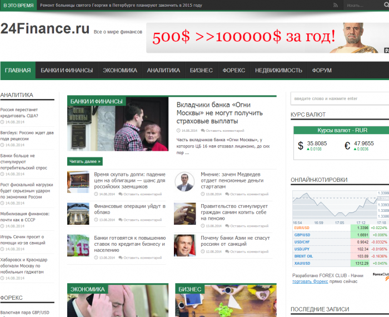Open the БИЗНЕС menu item

pos(201,71)
